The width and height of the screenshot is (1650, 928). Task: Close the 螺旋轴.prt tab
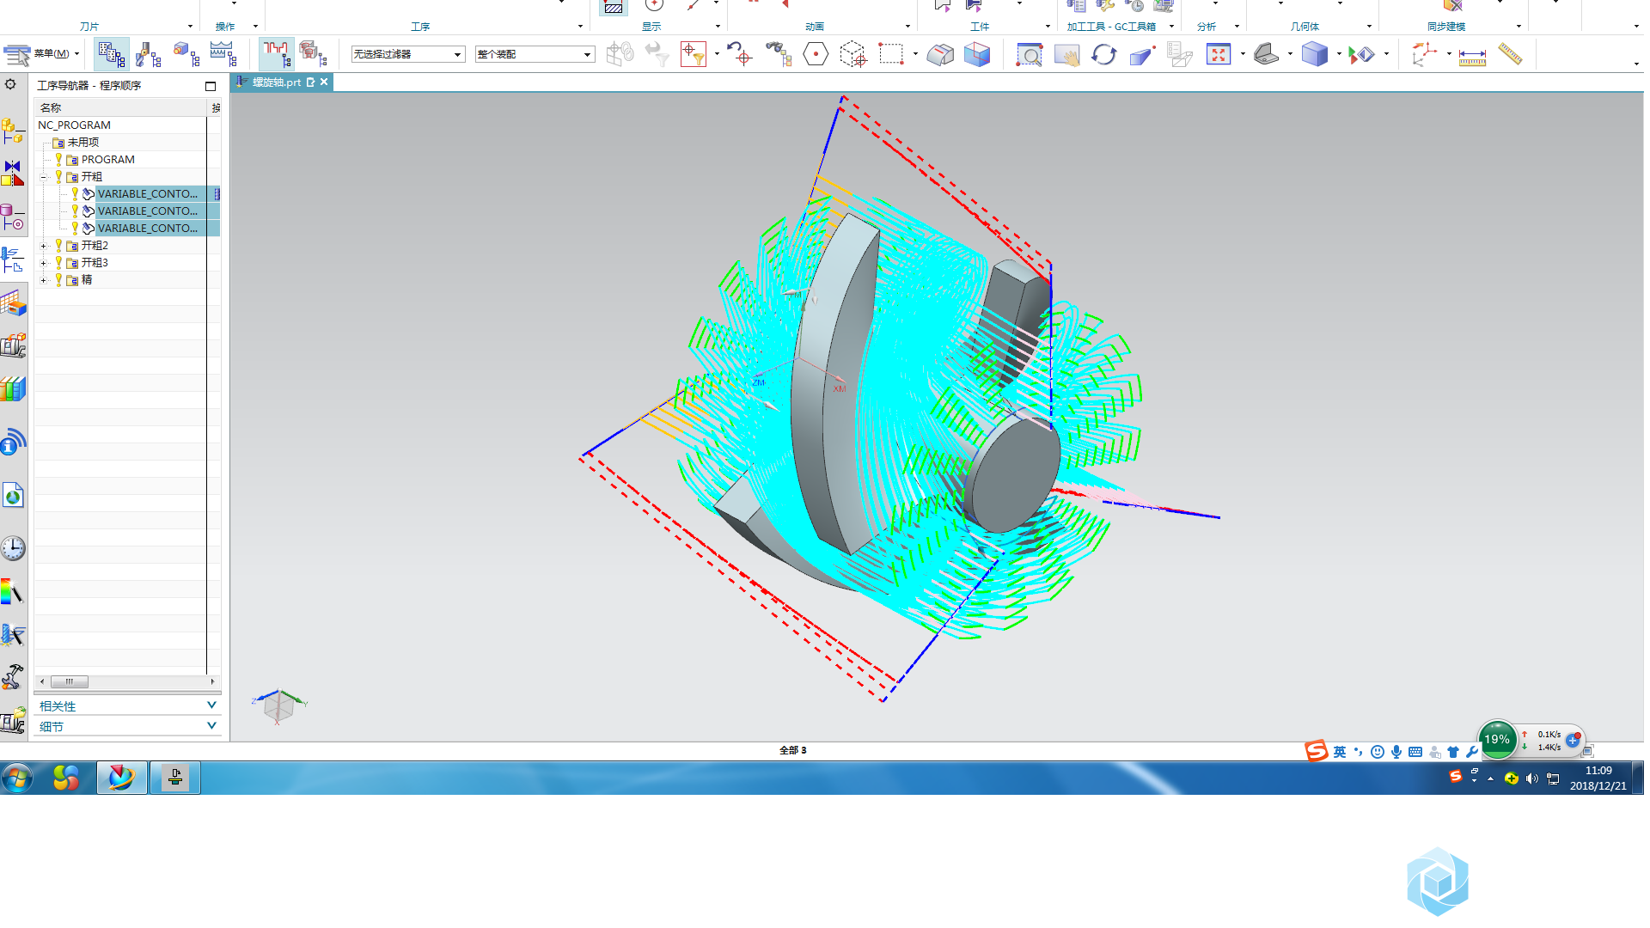click(x=324, y=82)
